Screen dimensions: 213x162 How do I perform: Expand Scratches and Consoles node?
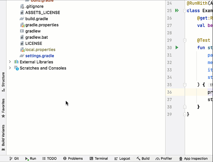(x=10, y=68)
